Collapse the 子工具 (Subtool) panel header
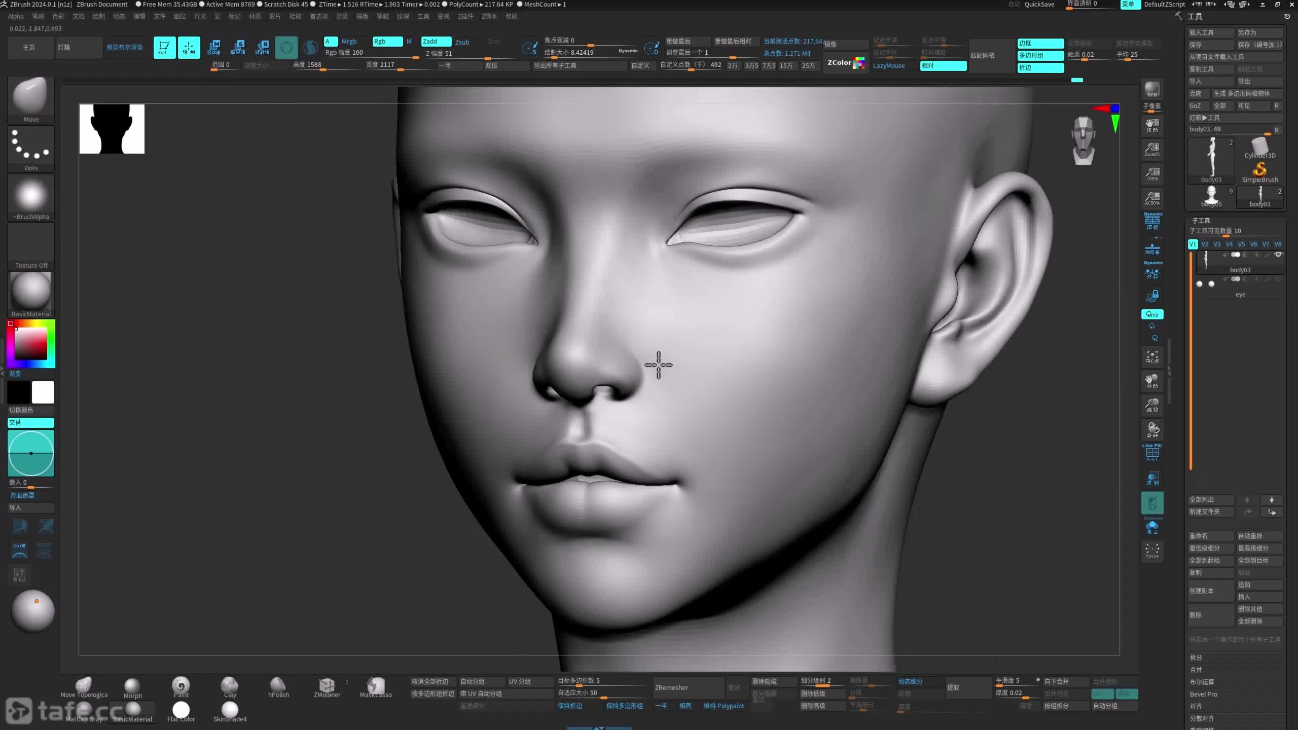Image resolution: width=1298 pixels, height=730 pixels. click(x=1201, y=221)
